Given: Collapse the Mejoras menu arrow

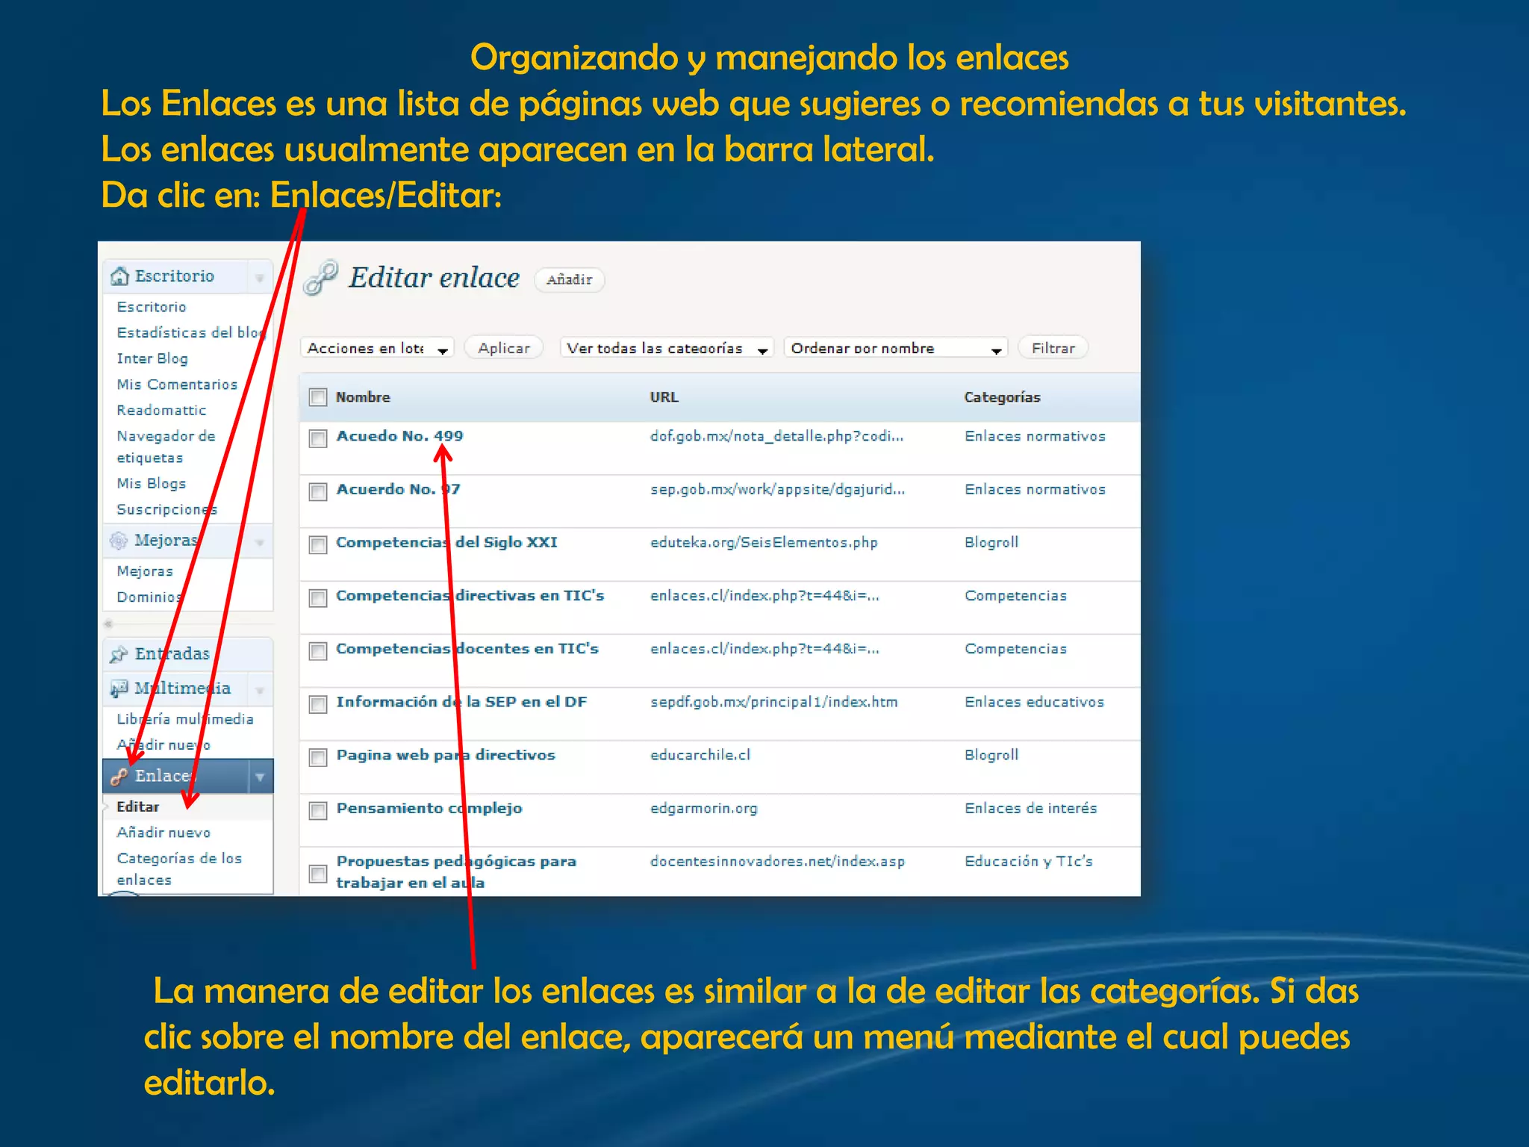Looking at the screenshot, I should pyautogui.click(x=260, y=542).
